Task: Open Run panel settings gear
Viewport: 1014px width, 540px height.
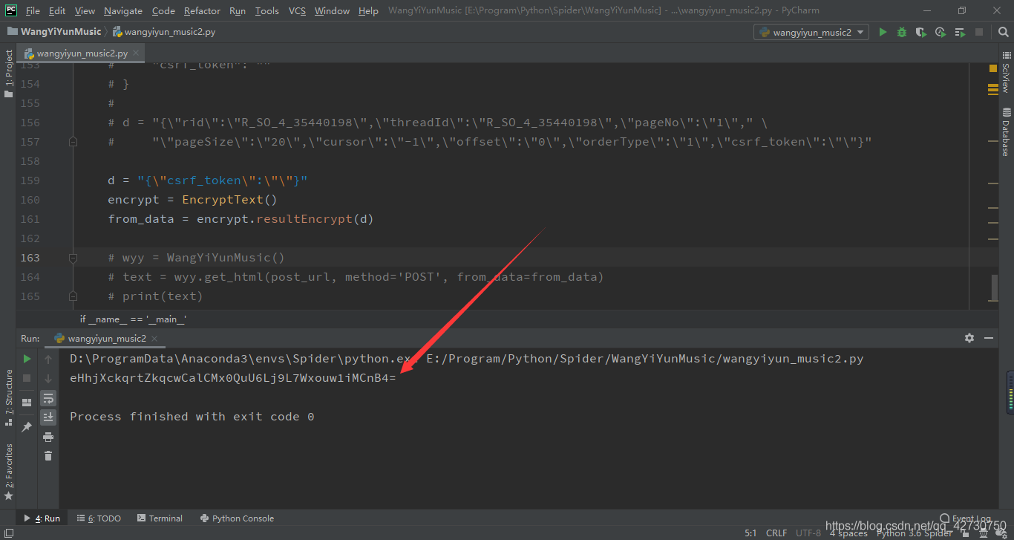Action: pyautogui.click(x=969, y=338)
